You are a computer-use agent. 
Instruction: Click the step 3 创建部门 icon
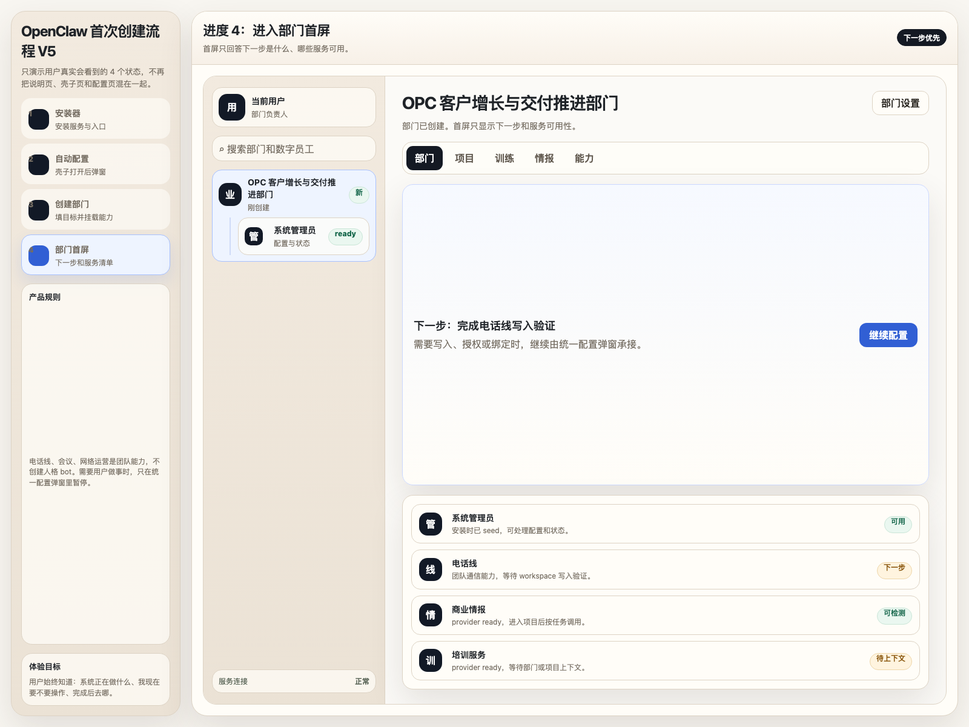(x=39, y=210)
